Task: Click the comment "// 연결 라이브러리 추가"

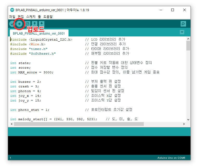Action: coord(105,44)
